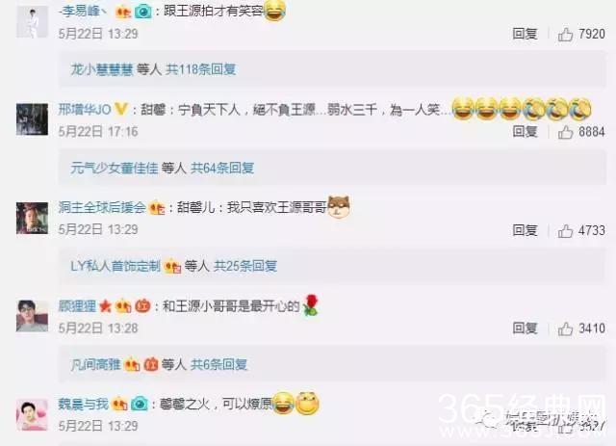Click the yellow V verified badge of 邢增华JO
This screenshot has height=446, width=616.
[121, 110]
